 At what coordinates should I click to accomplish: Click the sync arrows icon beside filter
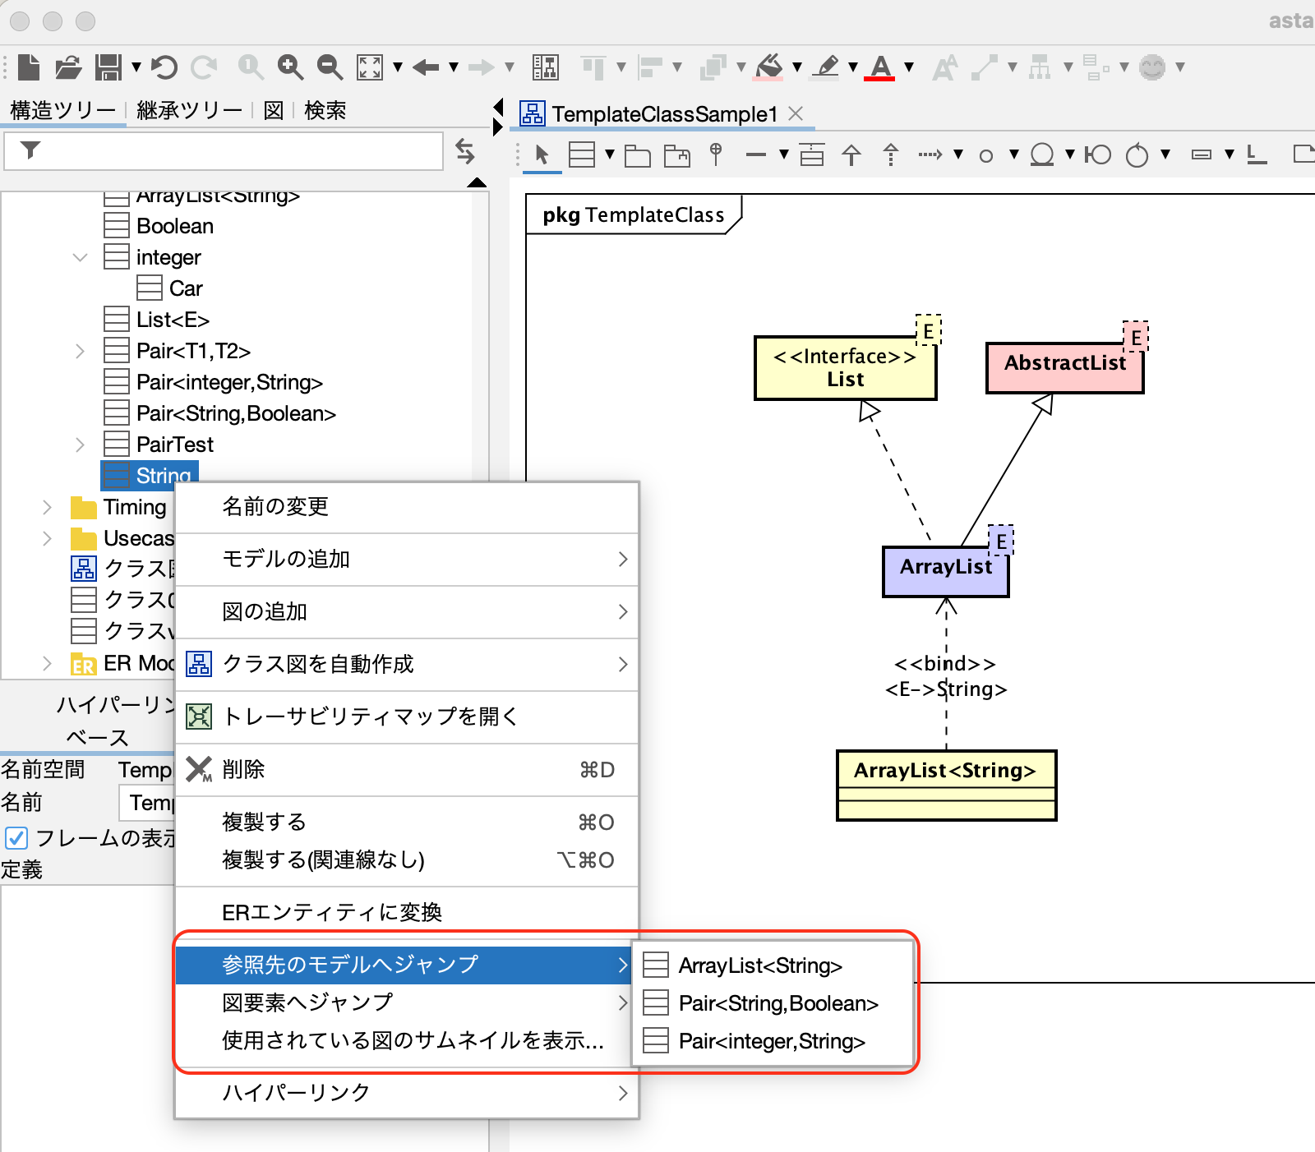point(465,151)
